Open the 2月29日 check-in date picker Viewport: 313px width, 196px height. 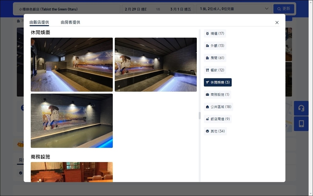(136, 9)
